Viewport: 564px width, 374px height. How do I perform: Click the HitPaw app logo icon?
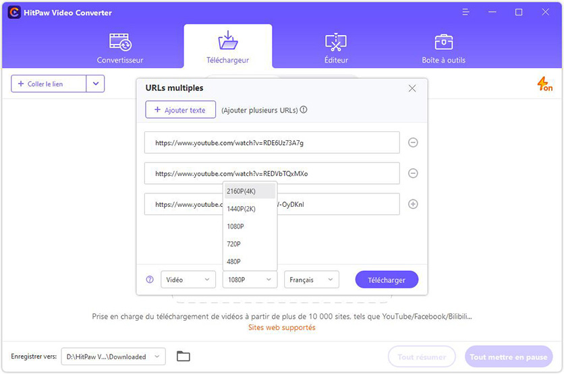(14, 13)
